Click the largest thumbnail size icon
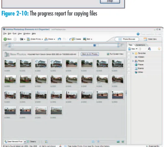Viewport: 164px width, 147px height. click(118, 141)
